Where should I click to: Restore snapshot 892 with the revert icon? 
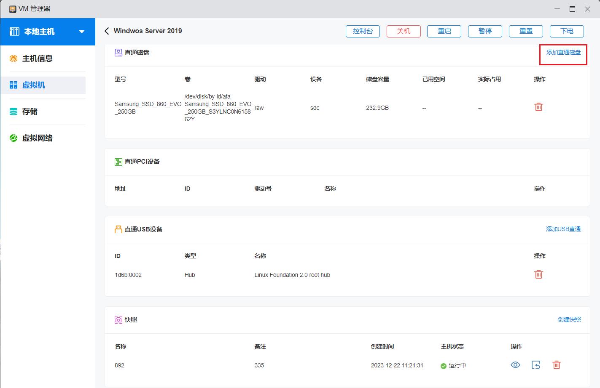[536, 365]
